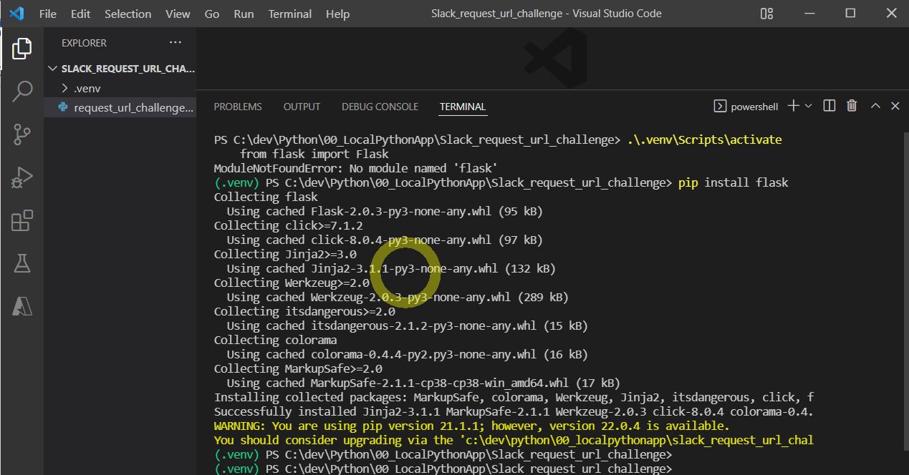
Task: Open the View menu
Action: pyautogui.click(x=178, y=14)
